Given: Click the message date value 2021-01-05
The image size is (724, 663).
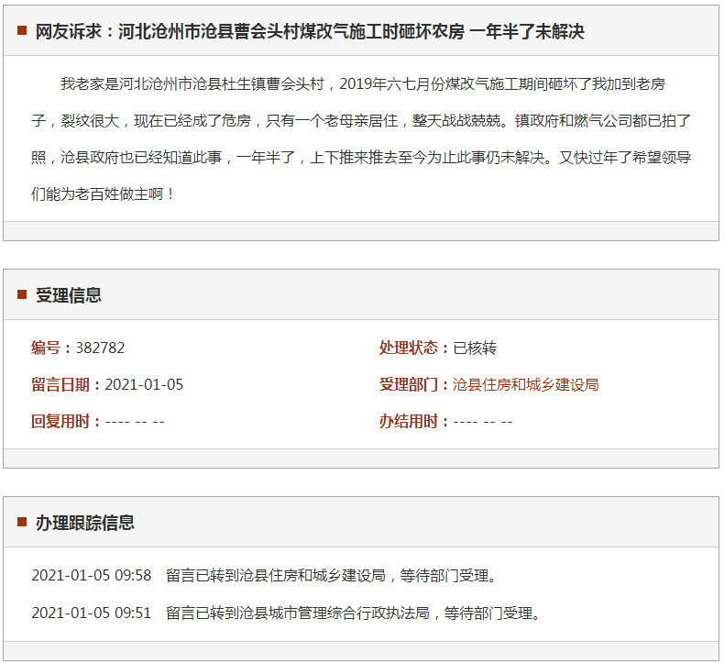Looking at the screenshot, I should pyautogui.click(x=144, y=384).
